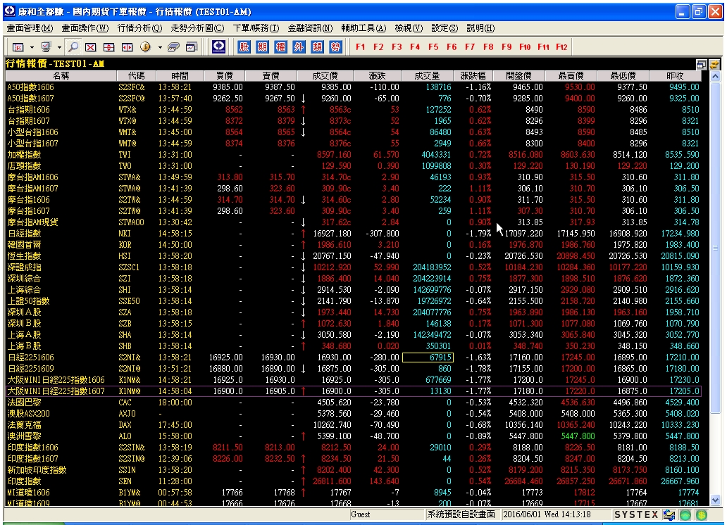Click the orange swap arrows panel icon
727x525 pixels.
point(714,64)
